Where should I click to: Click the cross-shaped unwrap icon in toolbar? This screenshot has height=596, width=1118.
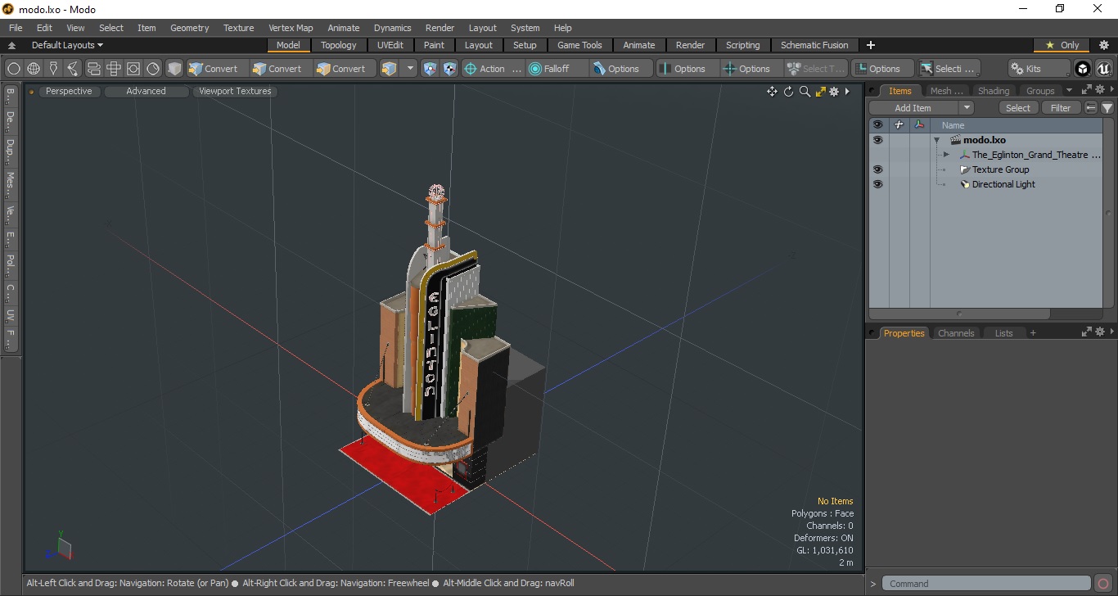113,69
